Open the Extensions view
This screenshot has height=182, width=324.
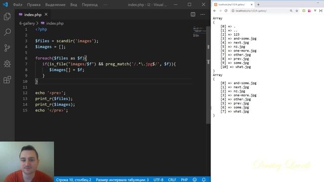(7, 80)
